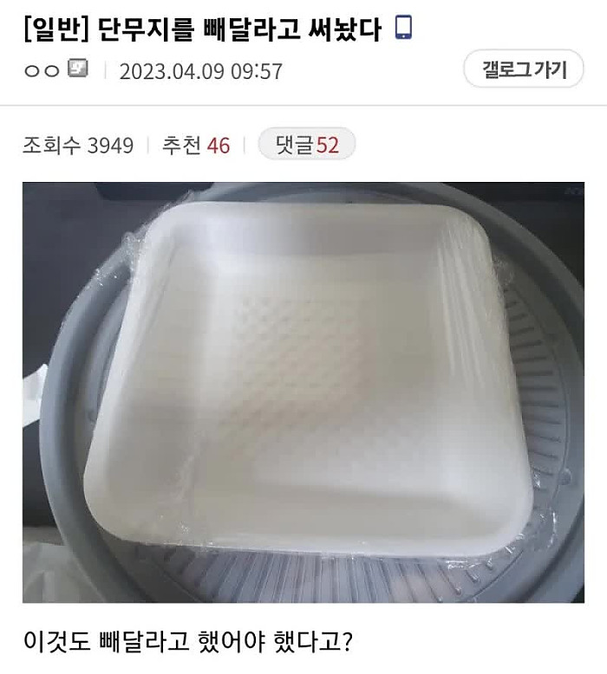Click the mobile phone icon beside the post title
This screenshot has height=674, width=607.
(403, 28)
